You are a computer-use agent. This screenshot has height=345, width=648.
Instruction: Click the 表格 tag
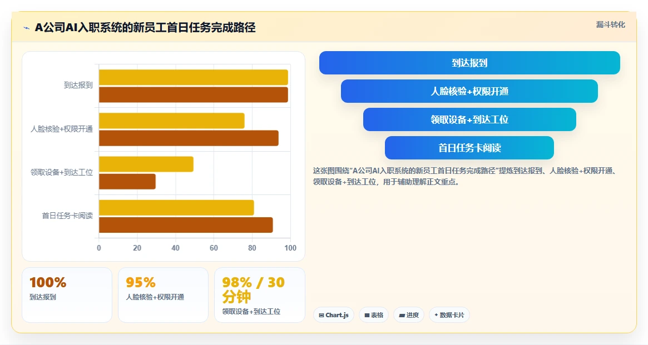click(374, 315)
